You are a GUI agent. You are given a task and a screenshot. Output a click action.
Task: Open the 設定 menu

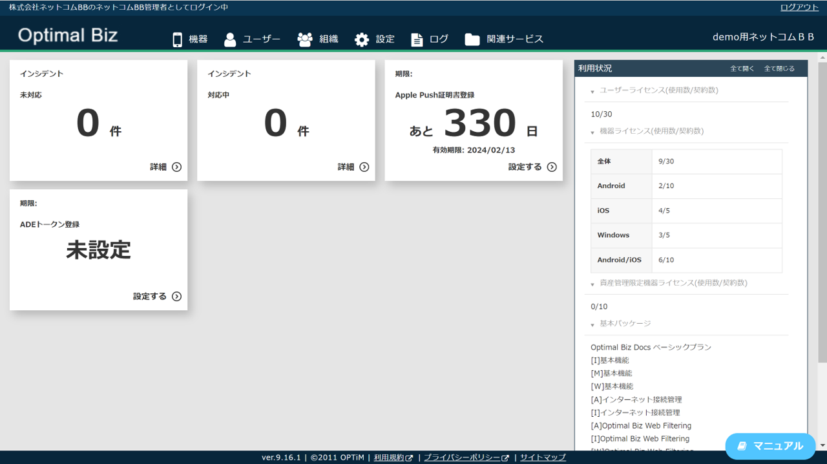point(374,39)
